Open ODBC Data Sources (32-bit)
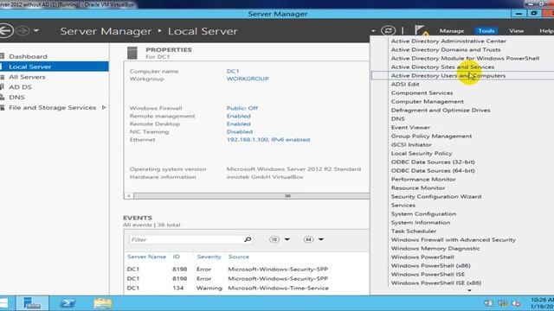This screenshot has height=311, width=554. coord(433,162)
